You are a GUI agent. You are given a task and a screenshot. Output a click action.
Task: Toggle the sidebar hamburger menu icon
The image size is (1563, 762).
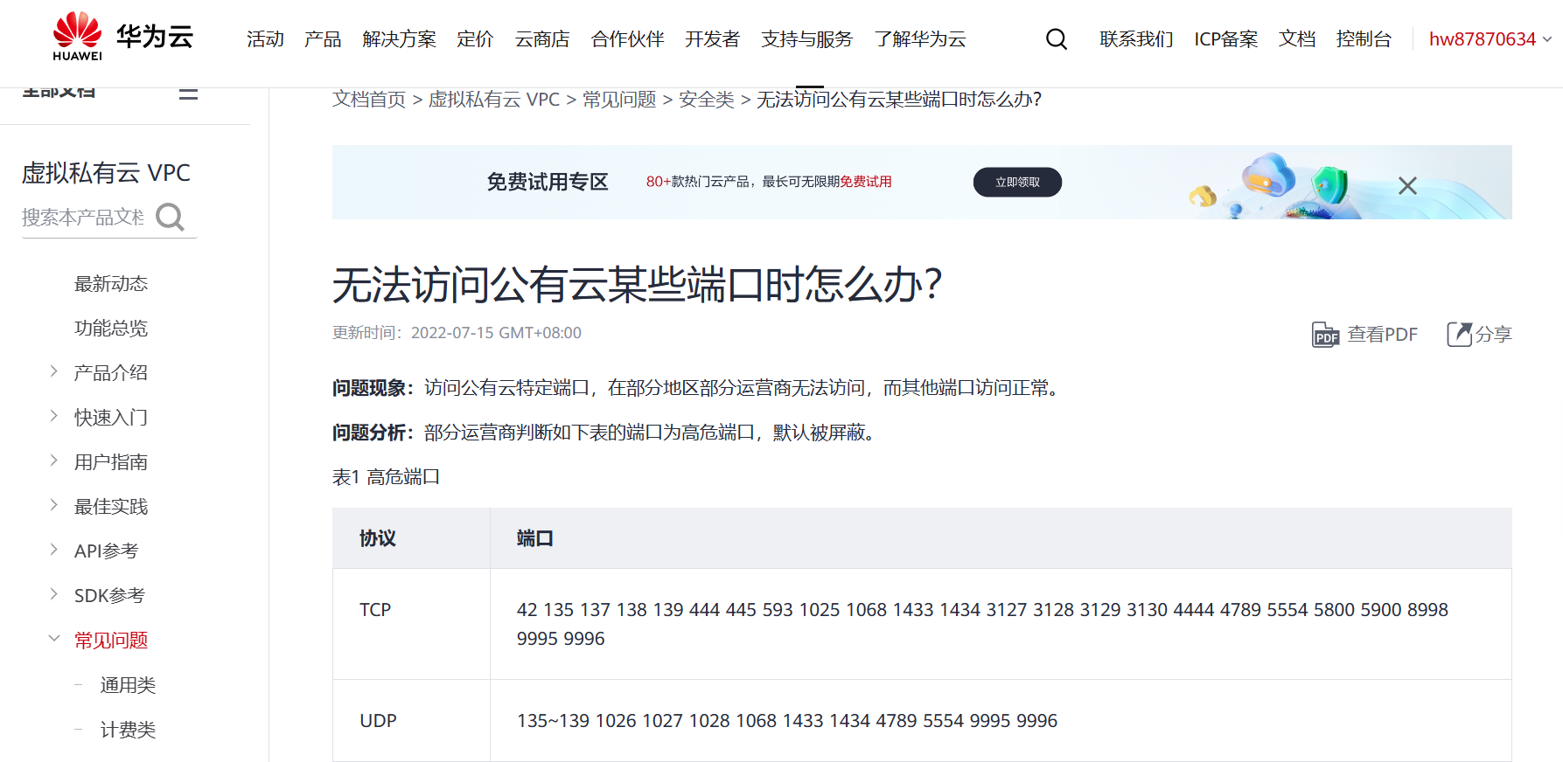[x=188, y=93]
